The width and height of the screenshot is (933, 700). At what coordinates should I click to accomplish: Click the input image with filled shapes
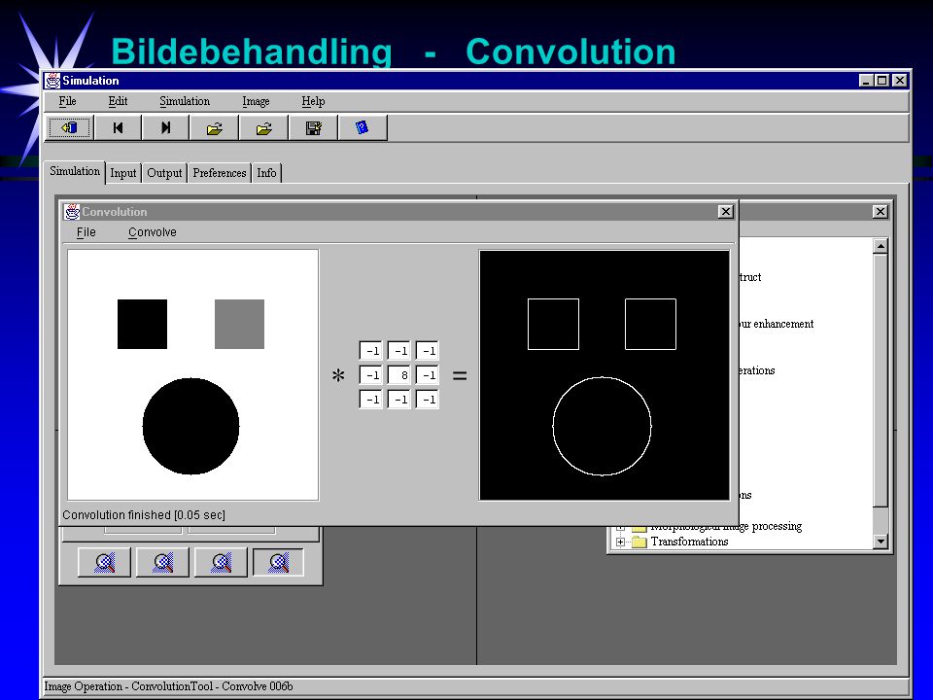point(192,375)
